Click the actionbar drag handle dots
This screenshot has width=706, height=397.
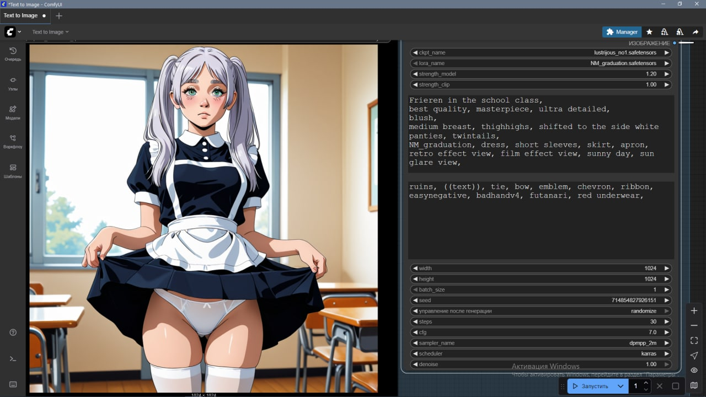click(563, 386)
